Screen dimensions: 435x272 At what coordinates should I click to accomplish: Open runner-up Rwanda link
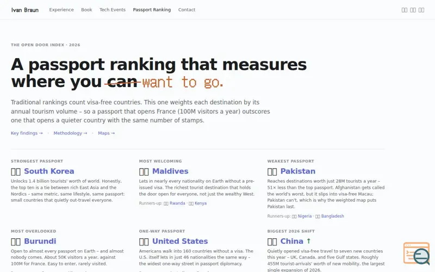click(x=177, y=203)
